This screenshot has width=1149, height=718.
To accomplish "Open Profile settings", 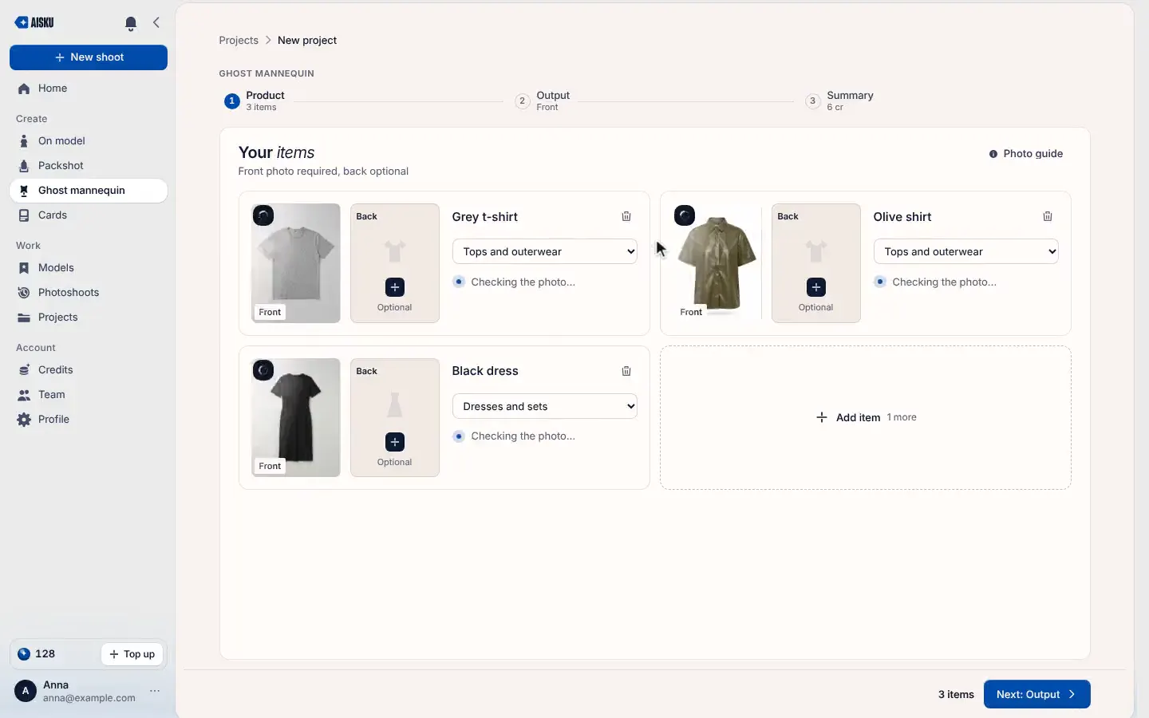I will pyautogui.click(x=89, y=420).
